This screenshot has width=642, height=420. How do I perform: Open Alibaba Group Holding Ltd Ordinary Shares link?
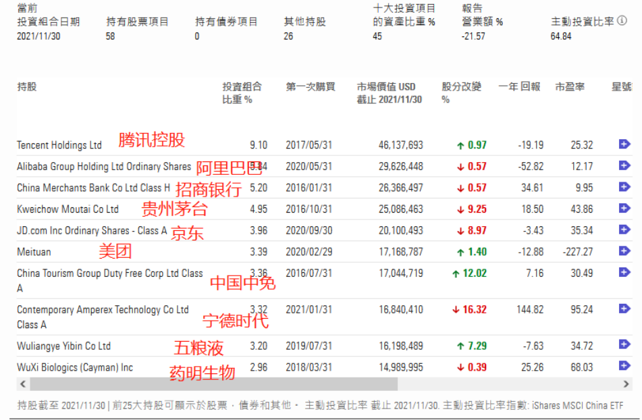(104, 167)
